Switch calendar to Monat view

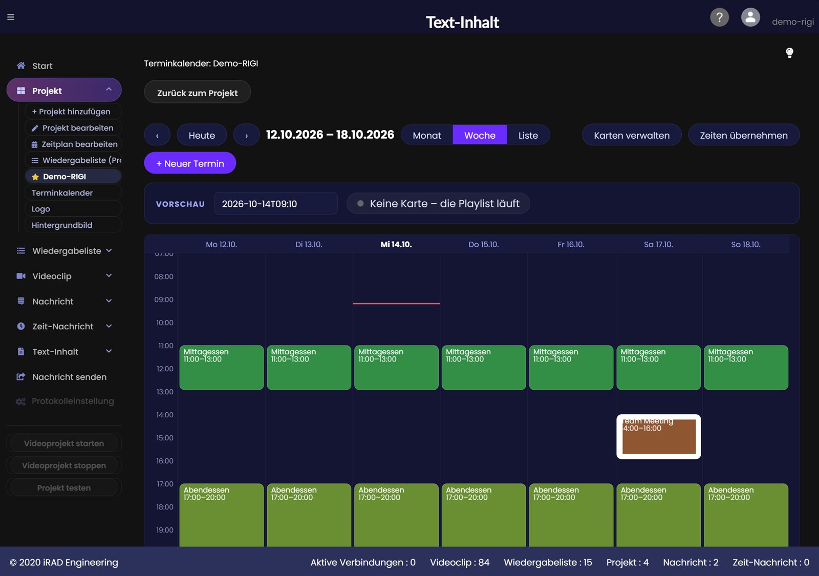427,135
